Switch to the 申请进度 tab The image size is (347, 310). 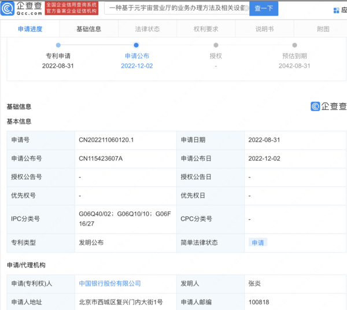[30, 29]
